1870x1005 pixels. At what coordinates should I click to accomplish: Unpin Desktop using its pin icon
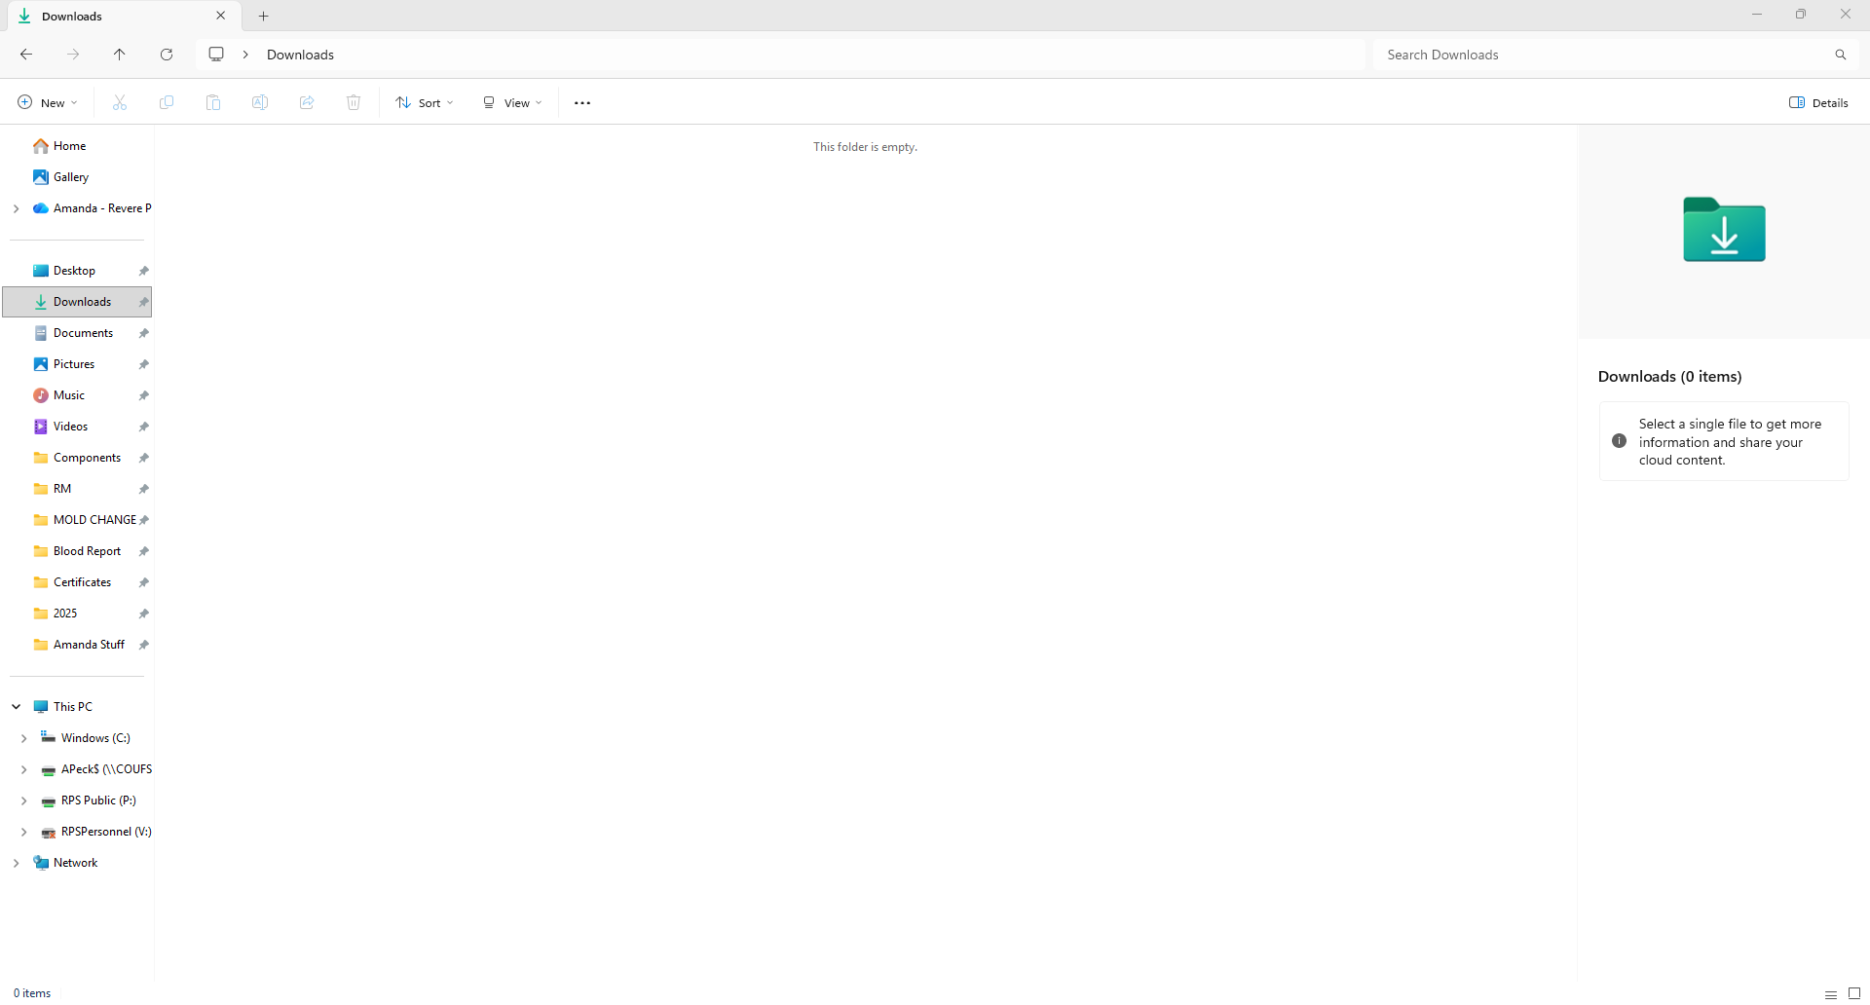pyautogui.click(x=144, y=271)
